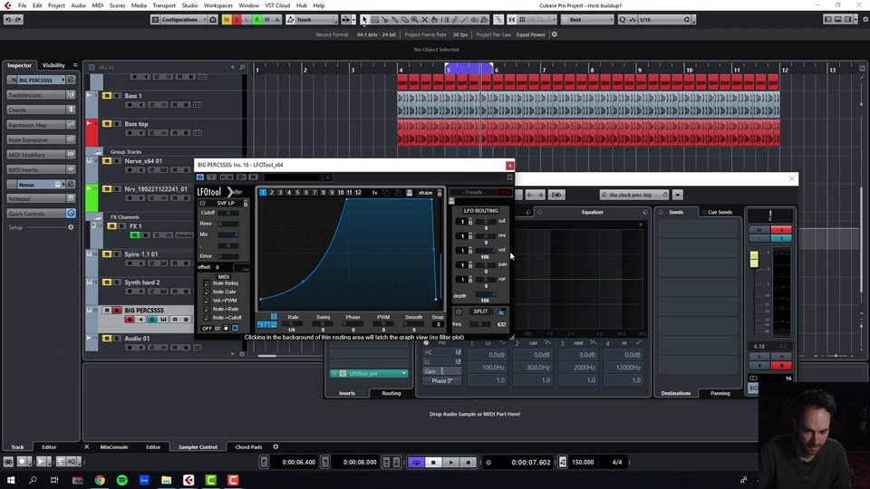Click the Redo arrow in Cubase toolbar
870x489 pixels.
click(x=18, y=19)
